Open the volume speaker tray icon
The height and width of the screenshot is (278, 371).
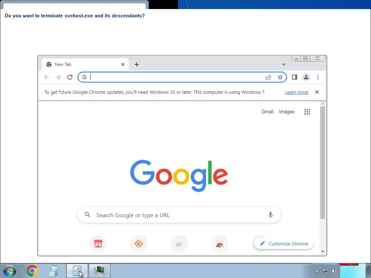click(x=334, y=271)
